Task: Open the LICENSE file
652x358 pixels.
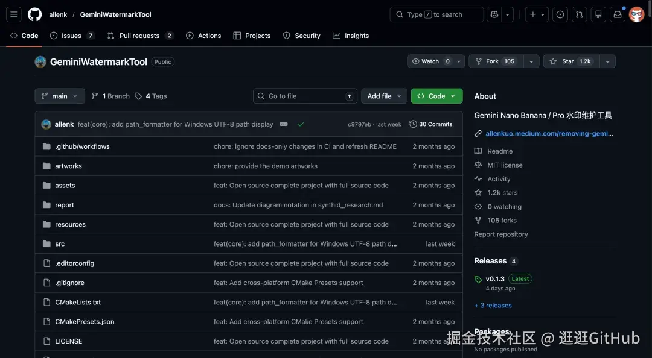Action: tap(69, 341)
